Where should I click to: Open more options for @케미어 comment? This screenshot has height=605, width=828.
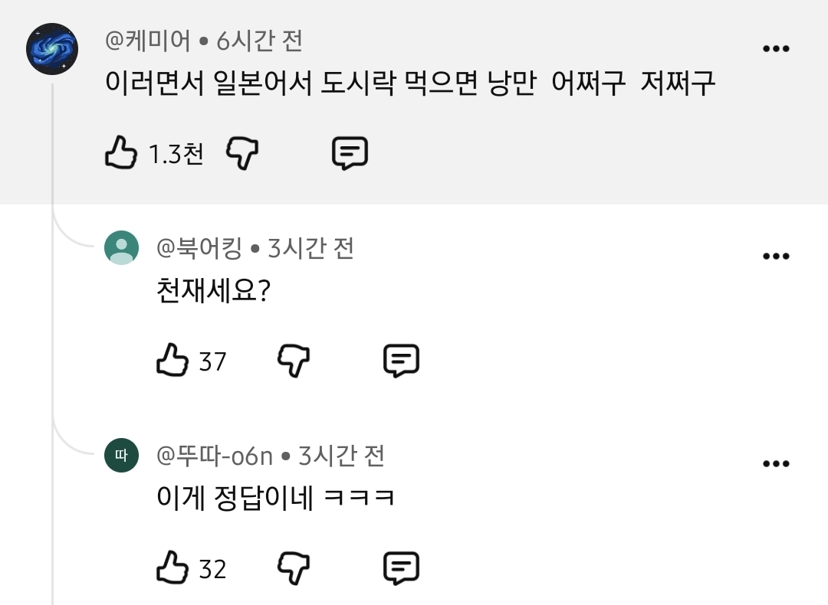[x=776, y=48]
